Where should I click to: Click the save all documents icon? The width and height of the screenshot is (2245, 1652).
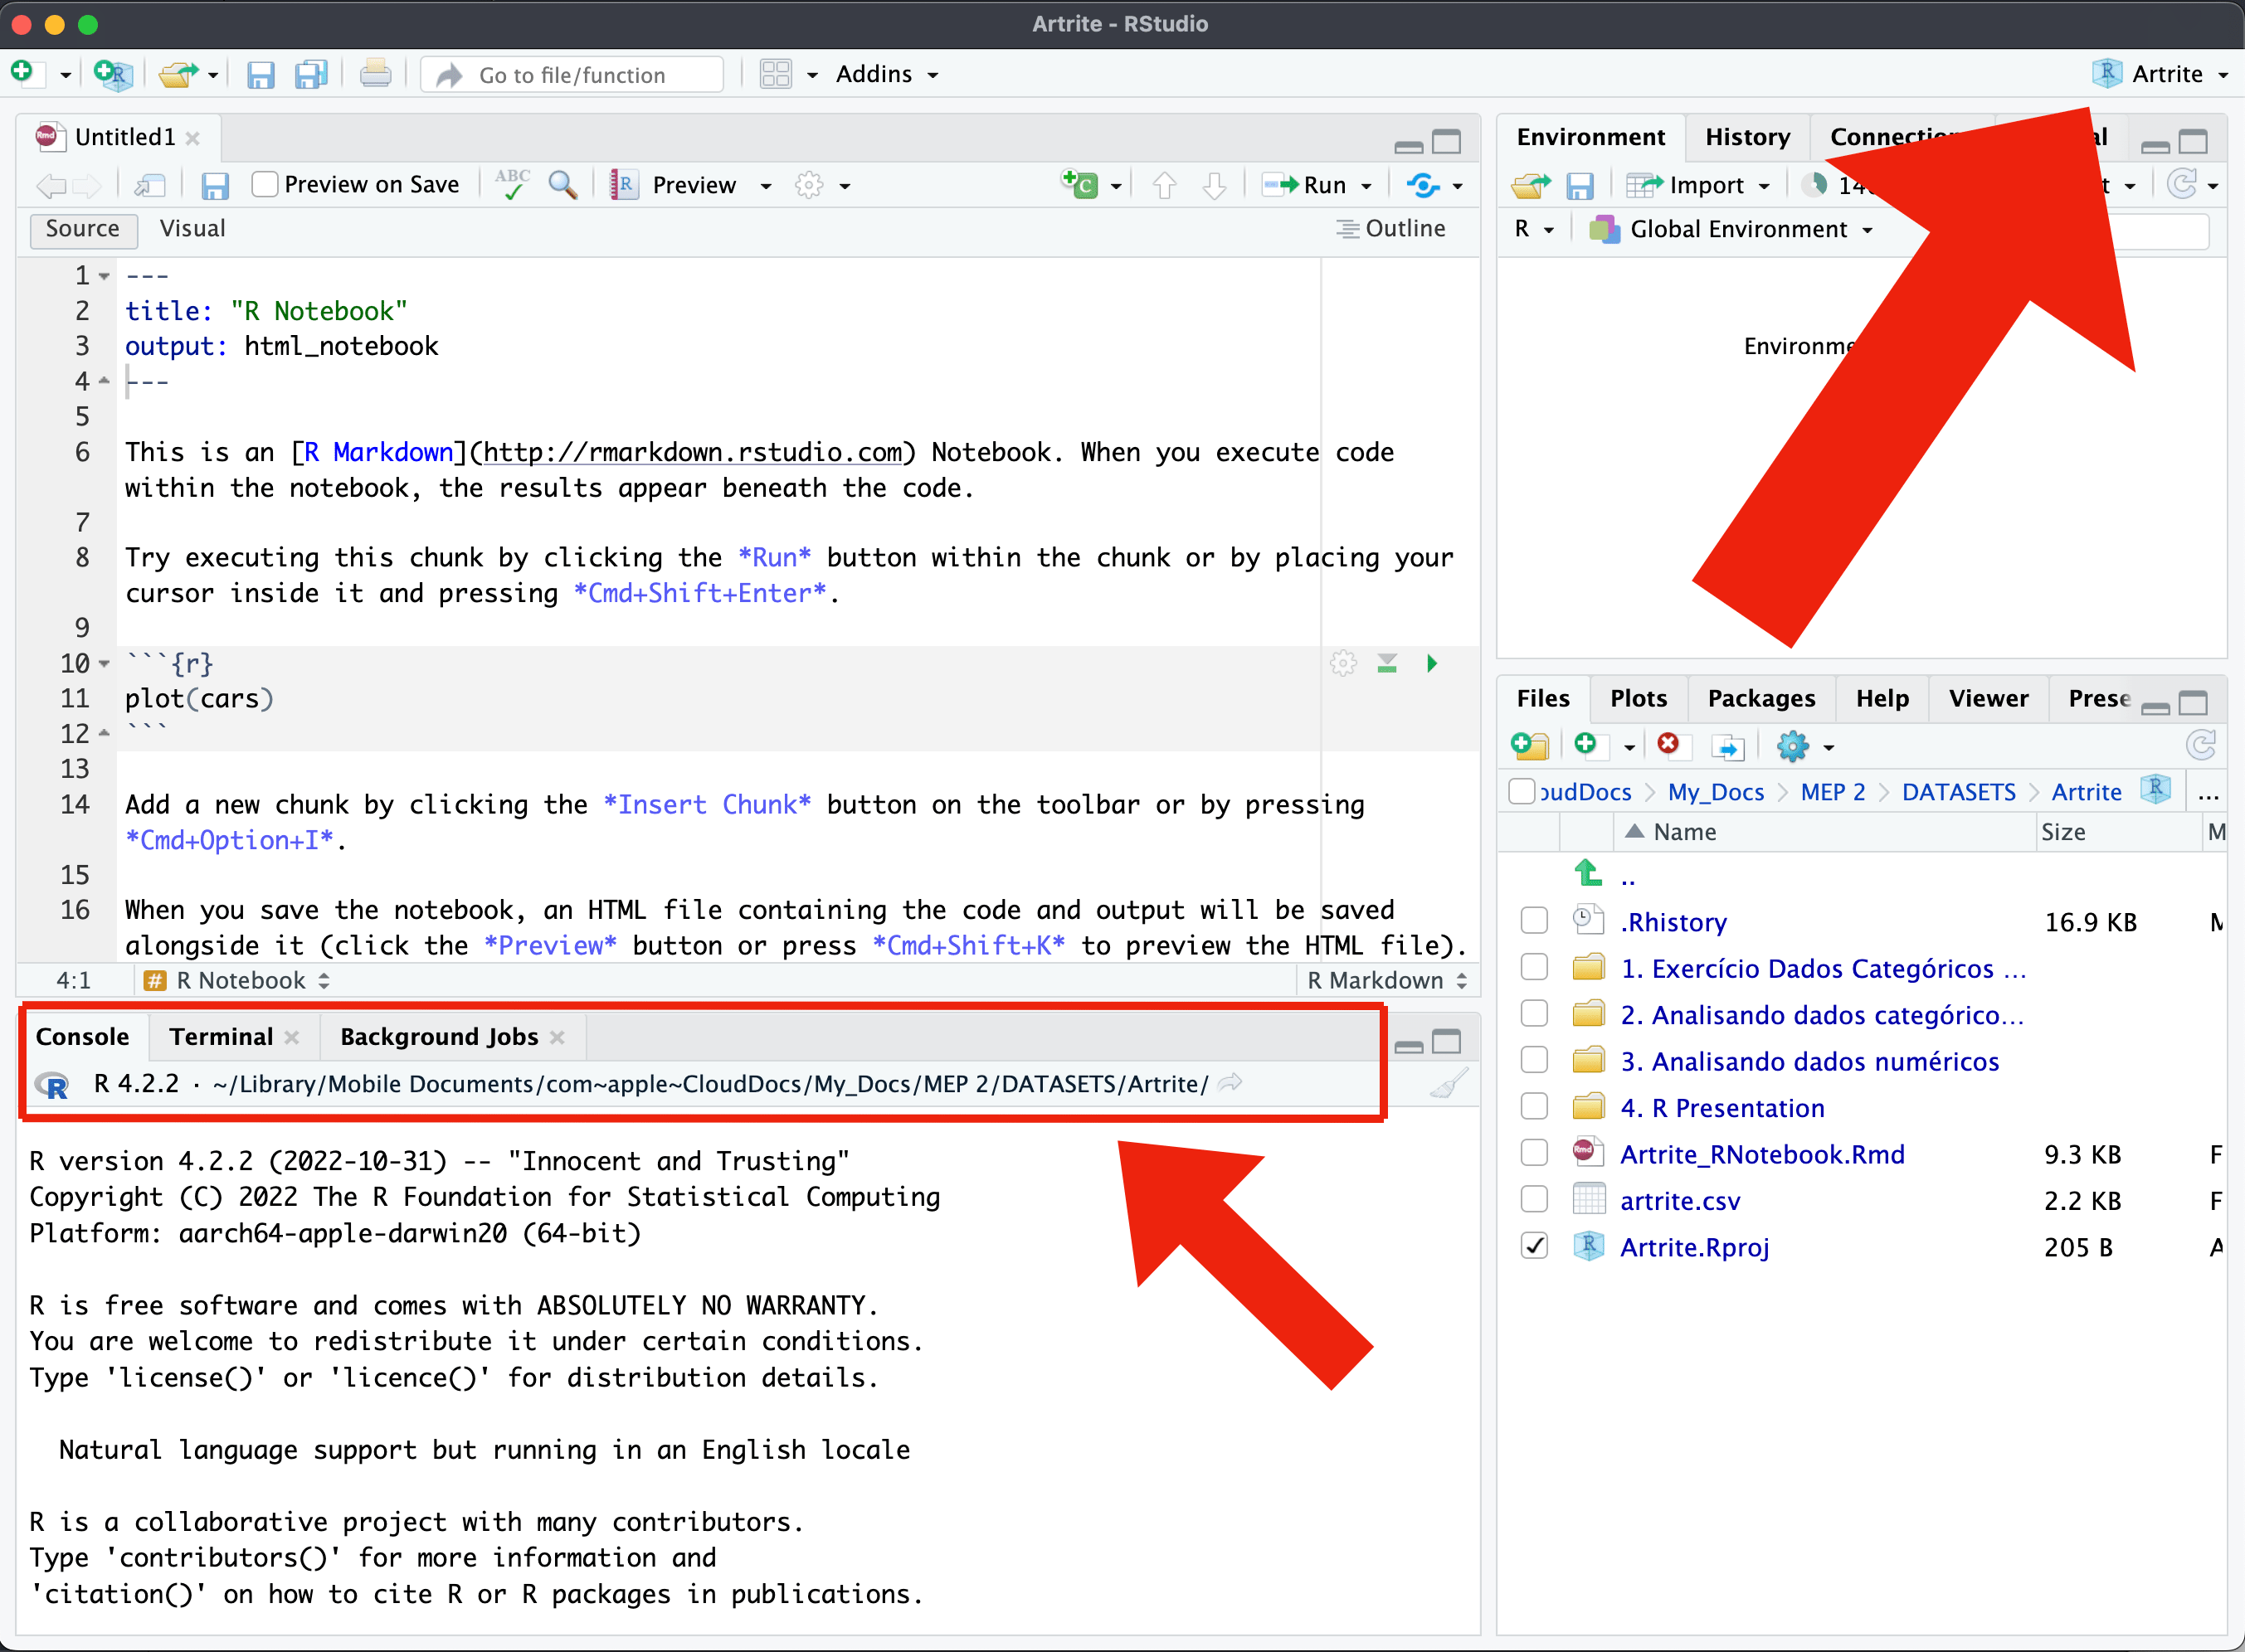(x=311, y=75)
